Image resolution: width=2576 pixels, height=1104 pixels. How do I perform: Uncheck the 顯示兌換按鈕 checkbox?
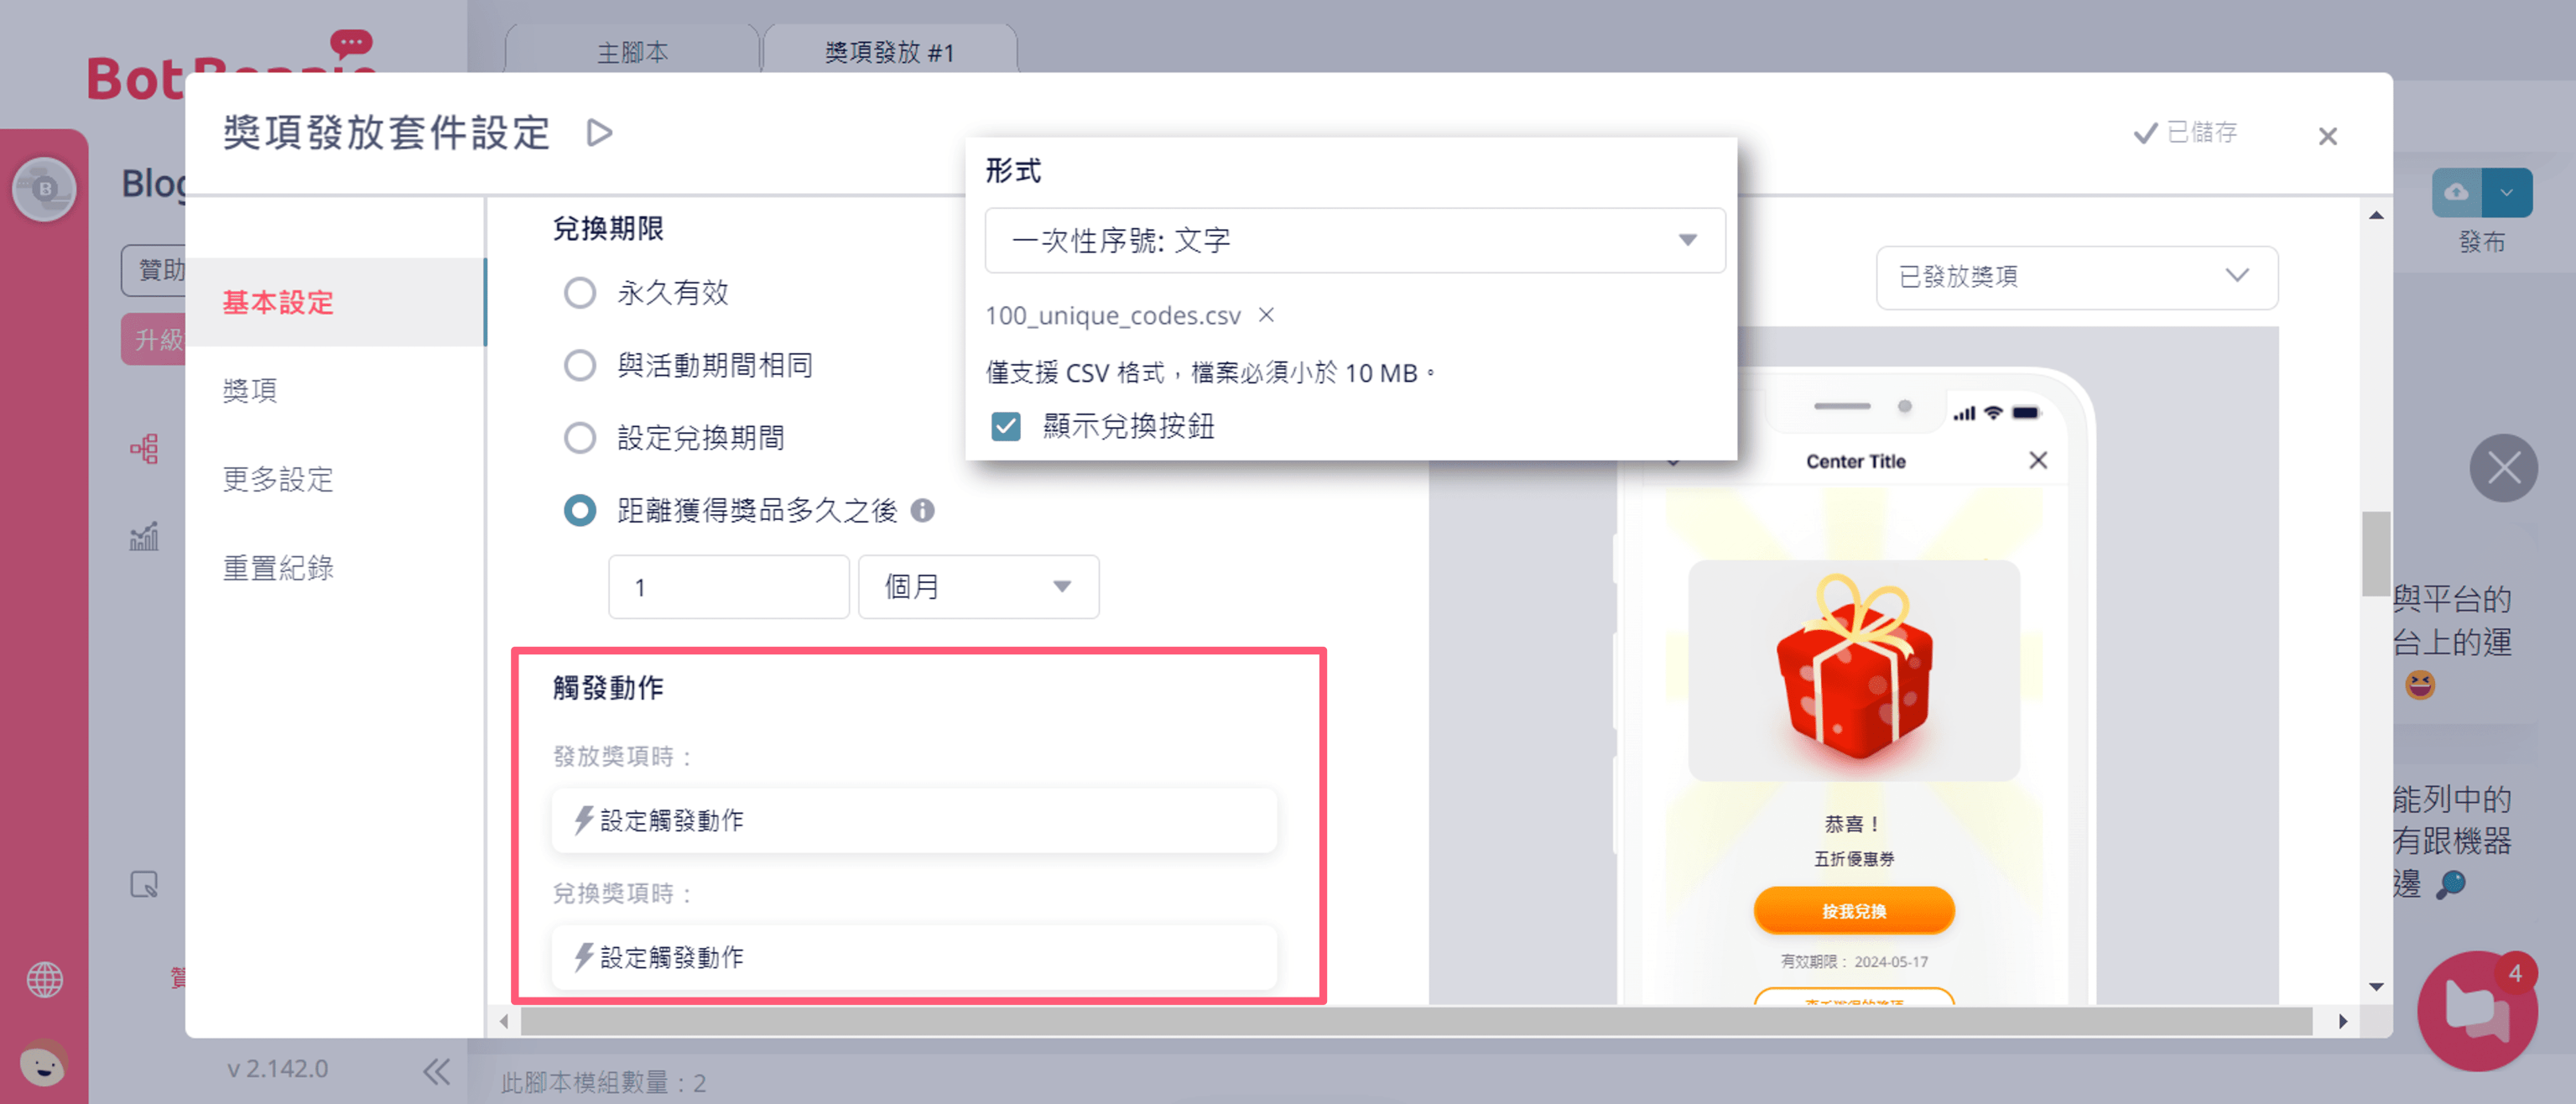tap(1006, 427)
